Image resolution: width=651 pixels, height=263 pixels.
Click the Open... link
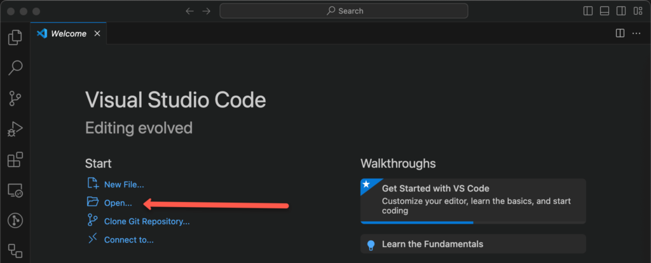point(118,203)
